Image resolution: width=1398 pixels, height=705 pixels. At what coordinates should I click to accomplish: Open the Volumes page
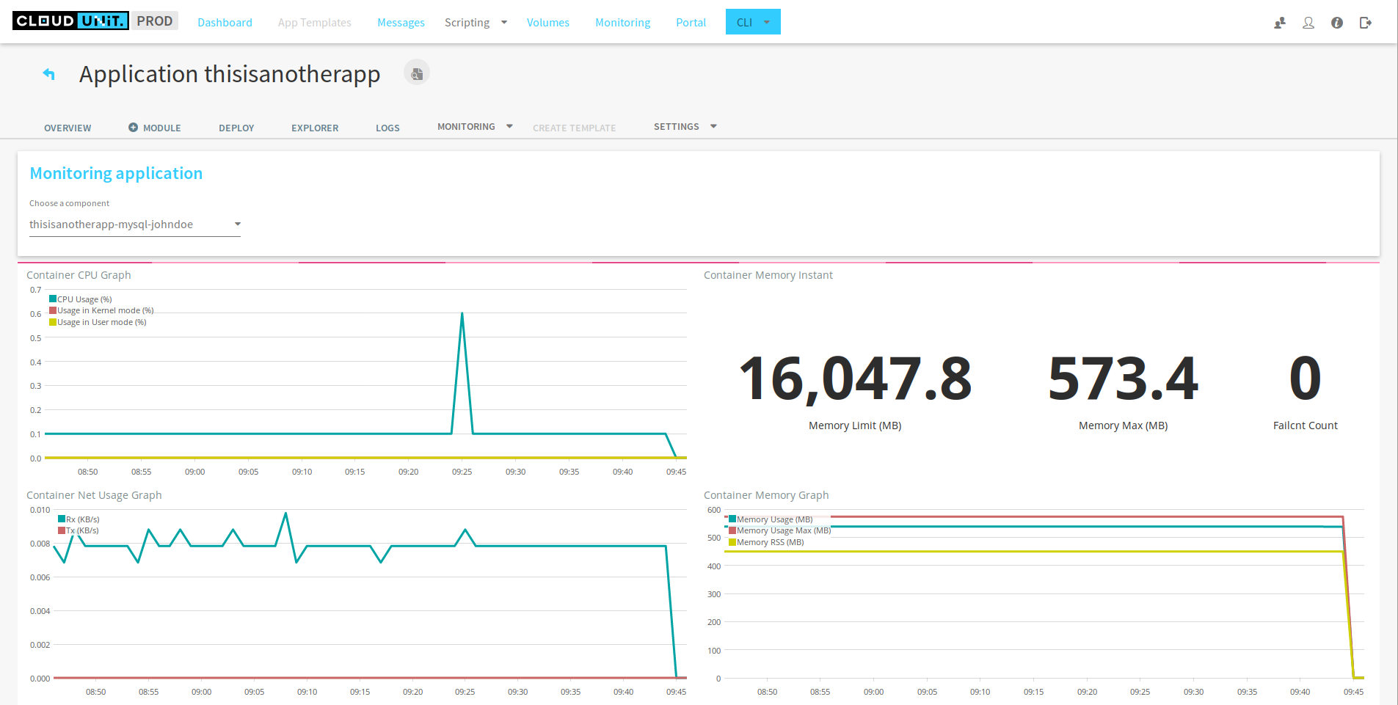coord(547,22)
